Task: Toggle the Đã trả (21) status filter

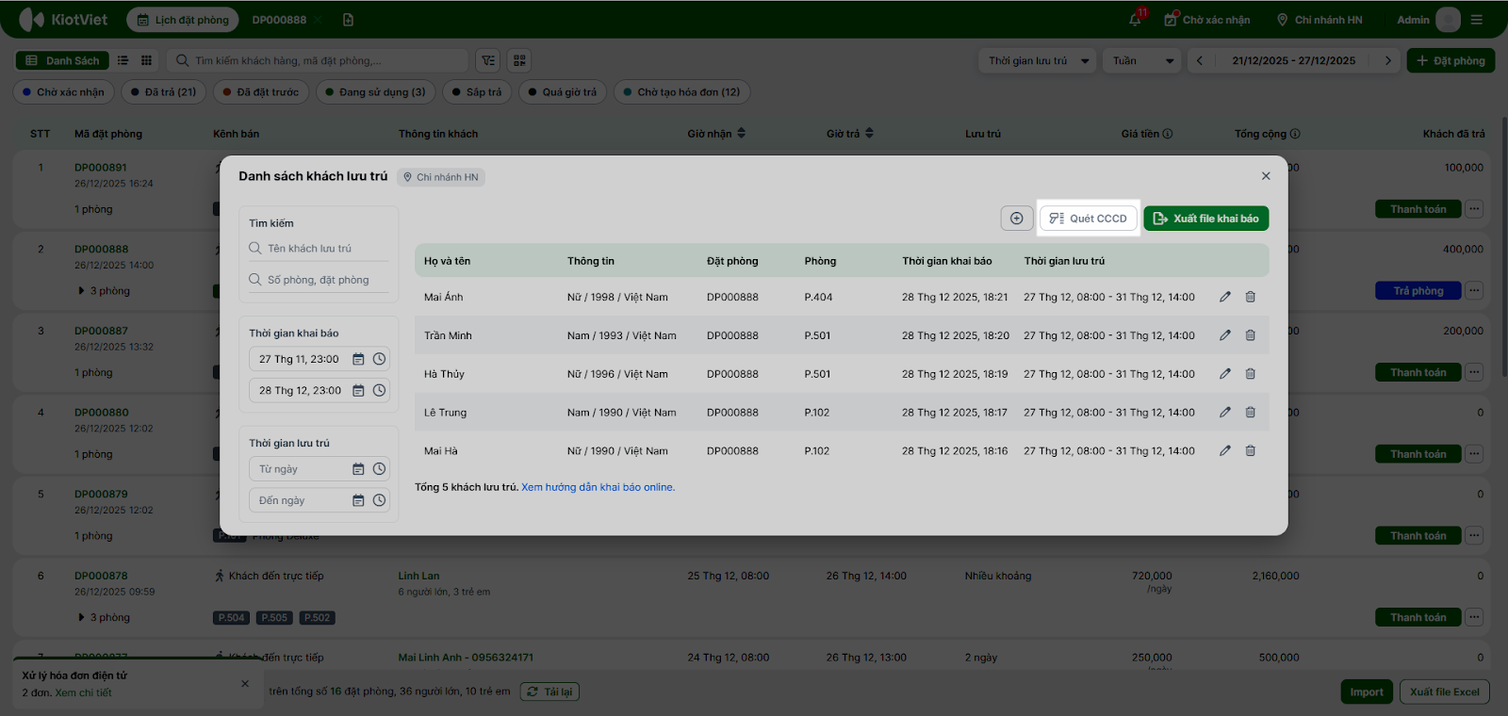Action: [163, 92]
